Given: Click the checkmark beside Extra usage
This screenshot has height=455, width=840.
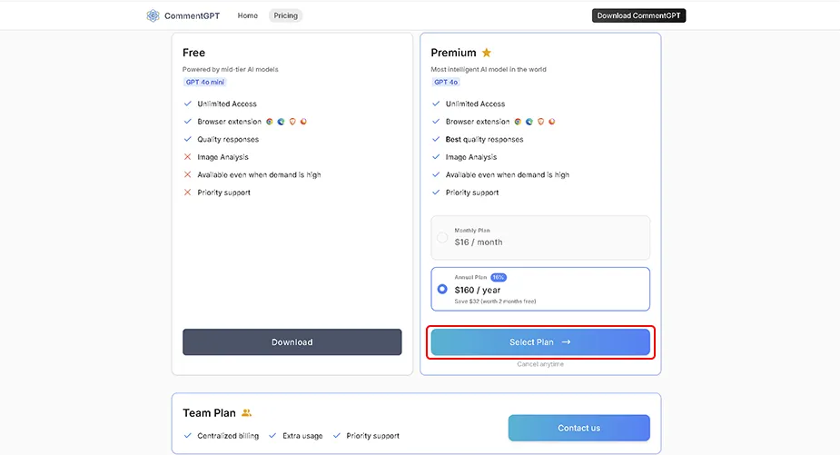Looking at the screenshot, I should click(x=272, y=436).
